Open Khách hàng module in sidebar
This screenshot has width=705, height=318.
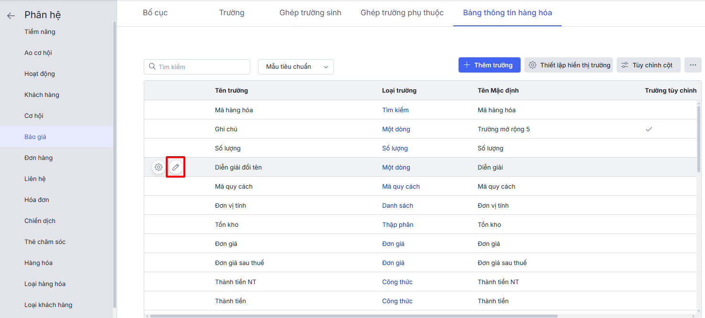[42, 95]
